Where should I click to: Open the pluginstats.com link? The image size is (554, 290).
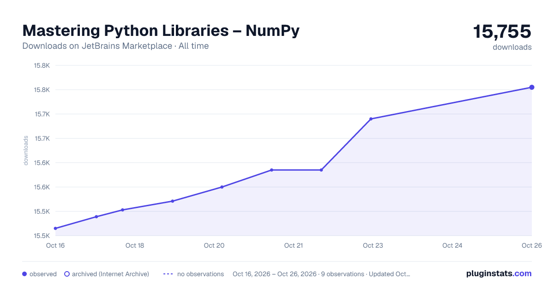(499, 273)
